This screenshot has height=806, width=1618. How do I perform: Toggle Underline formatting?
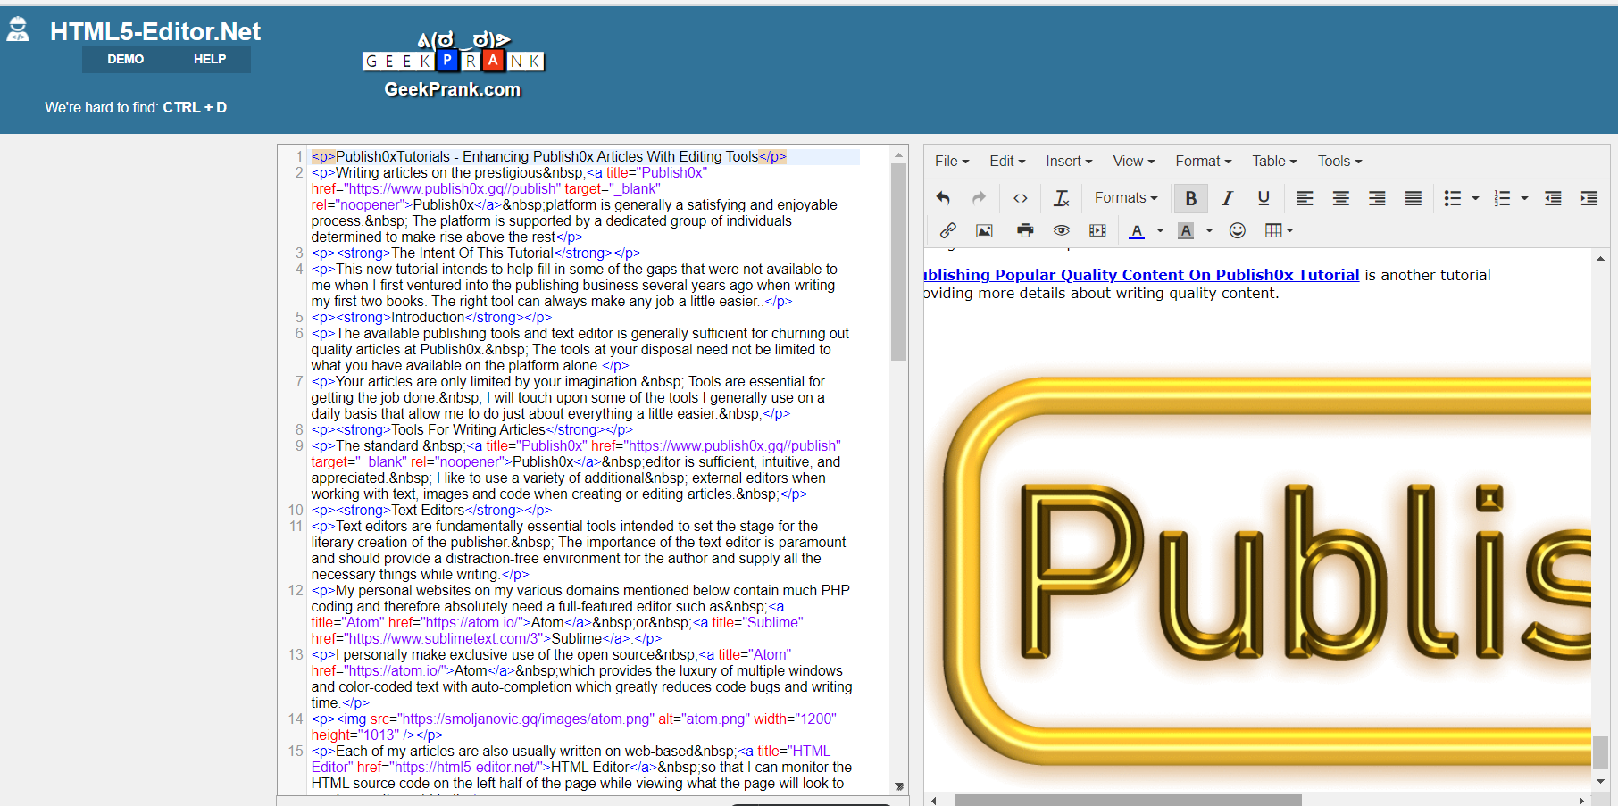(x=1264, y=197)
